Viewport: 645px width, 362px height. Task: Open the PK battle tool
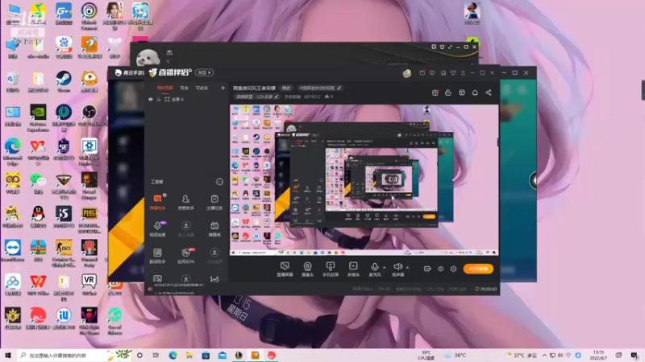pos(186,256)
